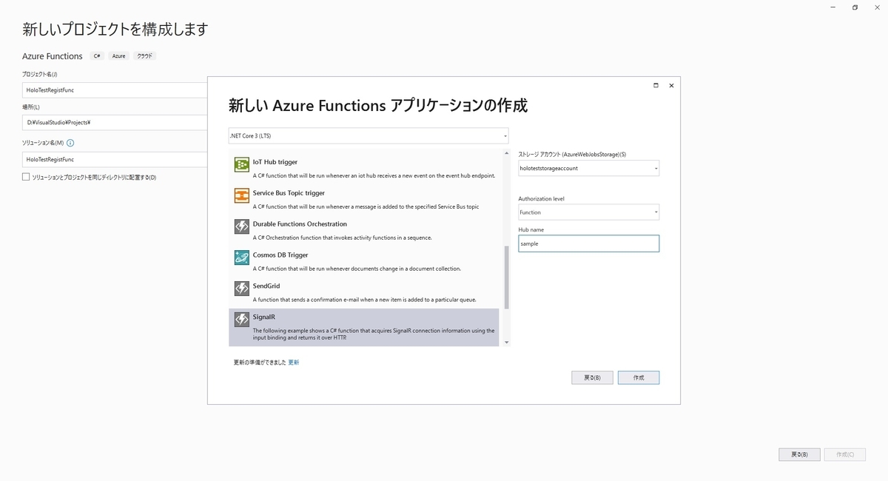Click the solution name input field

click(115, 159)
